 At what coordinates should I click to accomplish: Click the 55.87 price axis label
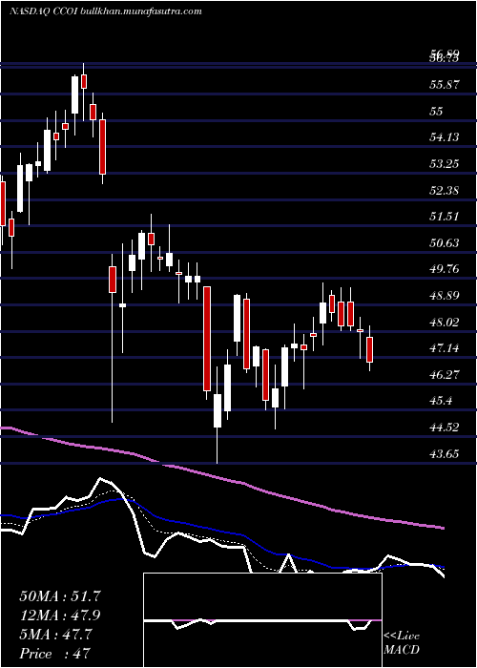coord(445,85)
